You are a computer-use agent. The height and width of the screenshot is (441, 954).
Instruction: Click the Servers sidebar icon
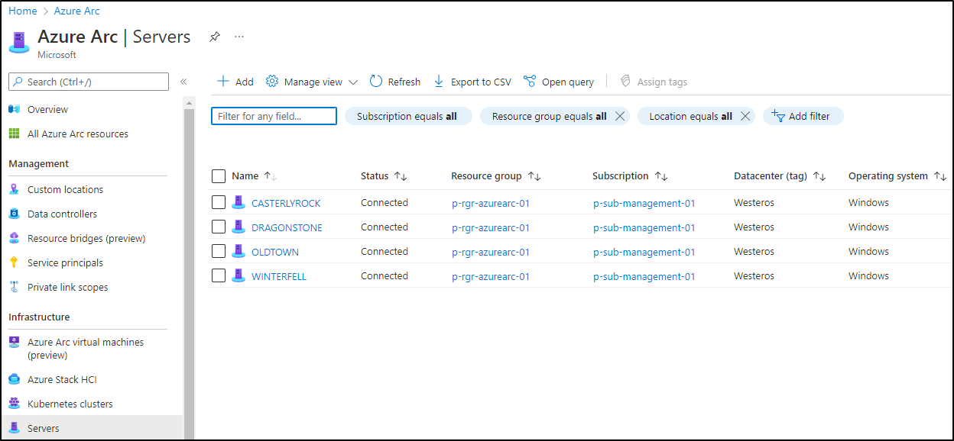coord(14,429)
